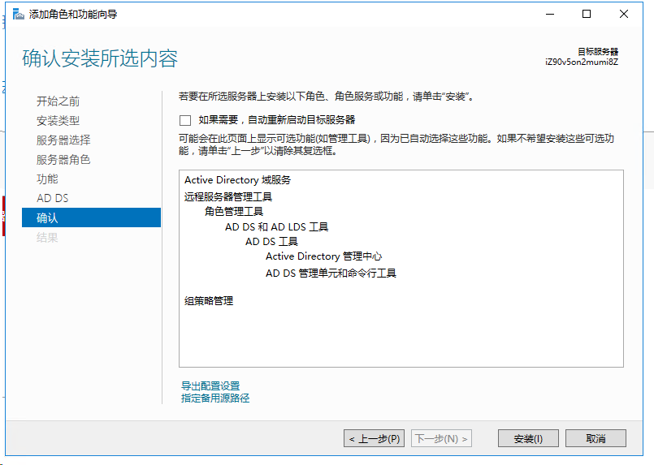
Task: Select '远程服务器管理工具' entry
Action: 228,196
